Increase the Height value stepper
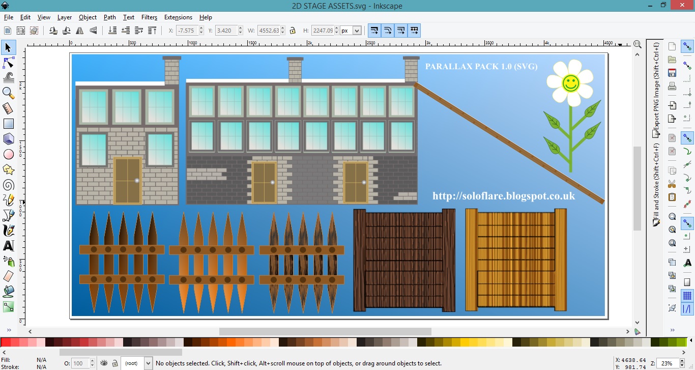The height and width of the screenshot is (370, 695). tap(337, 29)
